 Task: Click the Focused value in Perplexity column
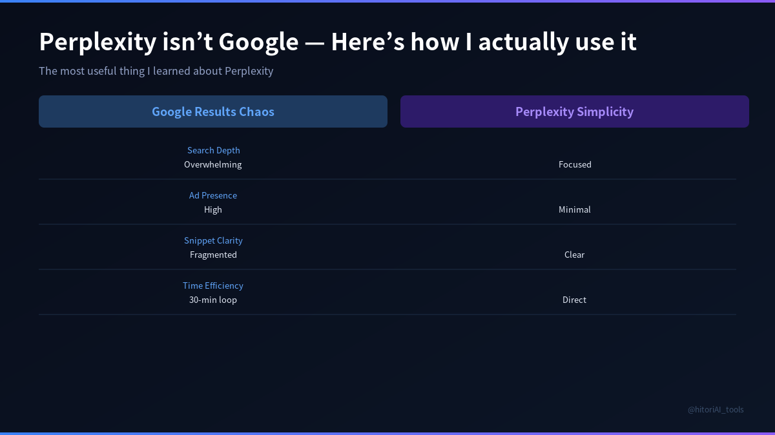coord(575,164)
